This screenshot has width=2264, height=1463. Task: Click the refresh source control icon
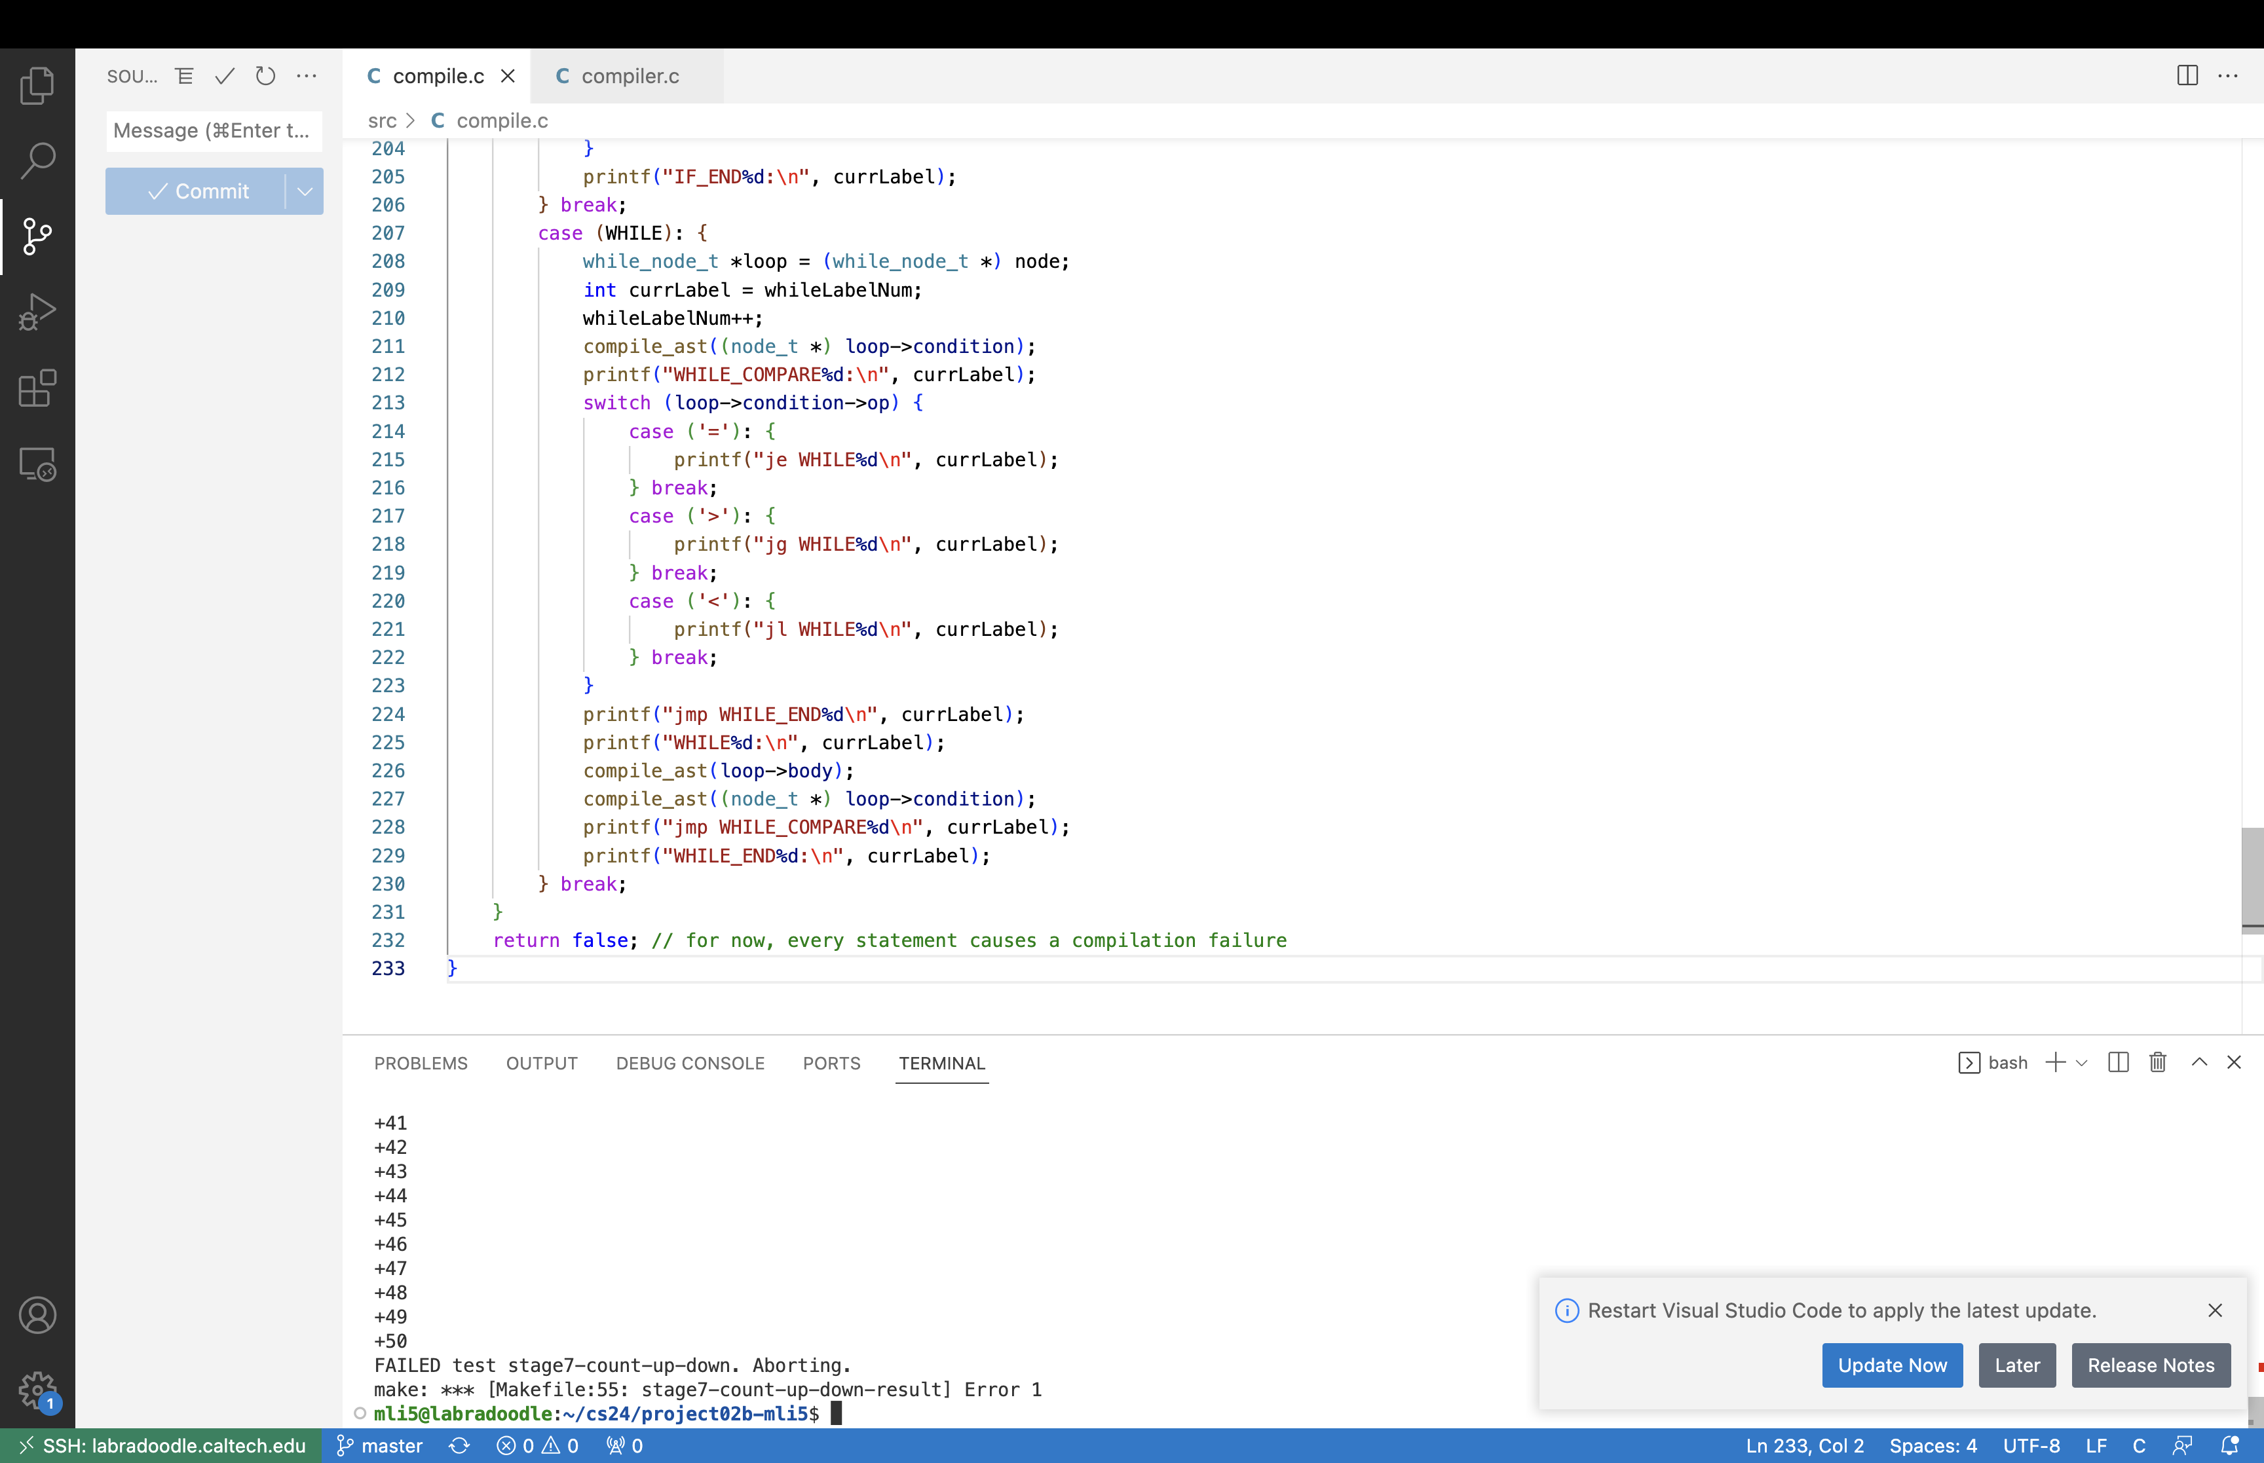coord(265,76)
